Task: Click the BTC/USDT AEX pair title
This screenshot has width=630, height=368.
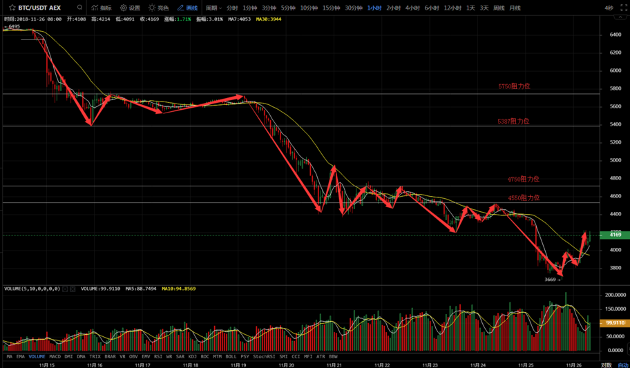Action: pos(39,8)
